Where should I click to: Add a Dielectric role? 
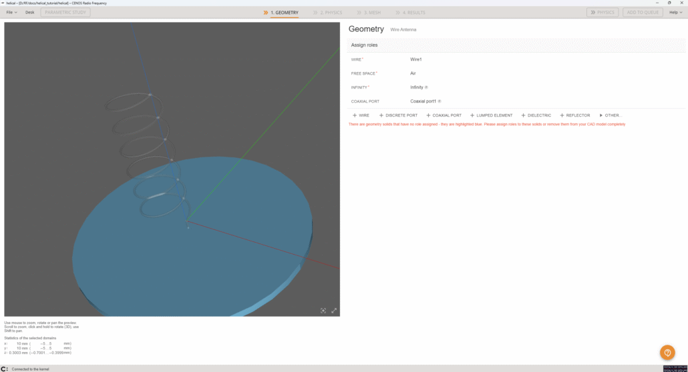tap(536, 115)
